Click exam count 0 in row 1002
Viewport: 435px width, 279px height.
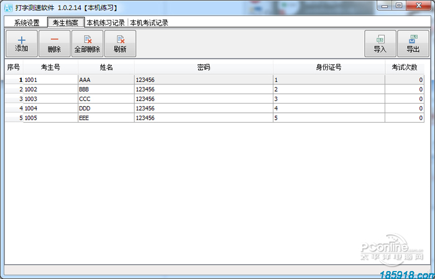click(405, 89)
